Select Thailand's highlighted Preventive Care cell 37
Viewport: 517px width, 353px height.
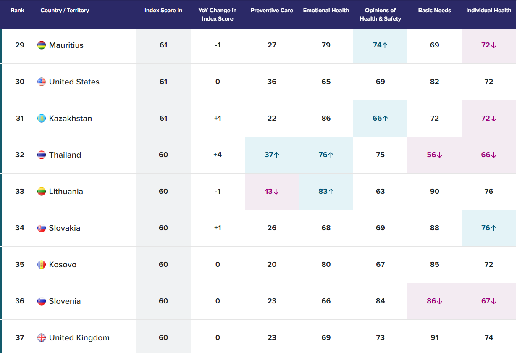point(272,155)
